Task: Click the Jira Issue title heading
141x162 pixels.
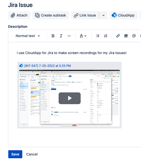Action: click(20, 5)
